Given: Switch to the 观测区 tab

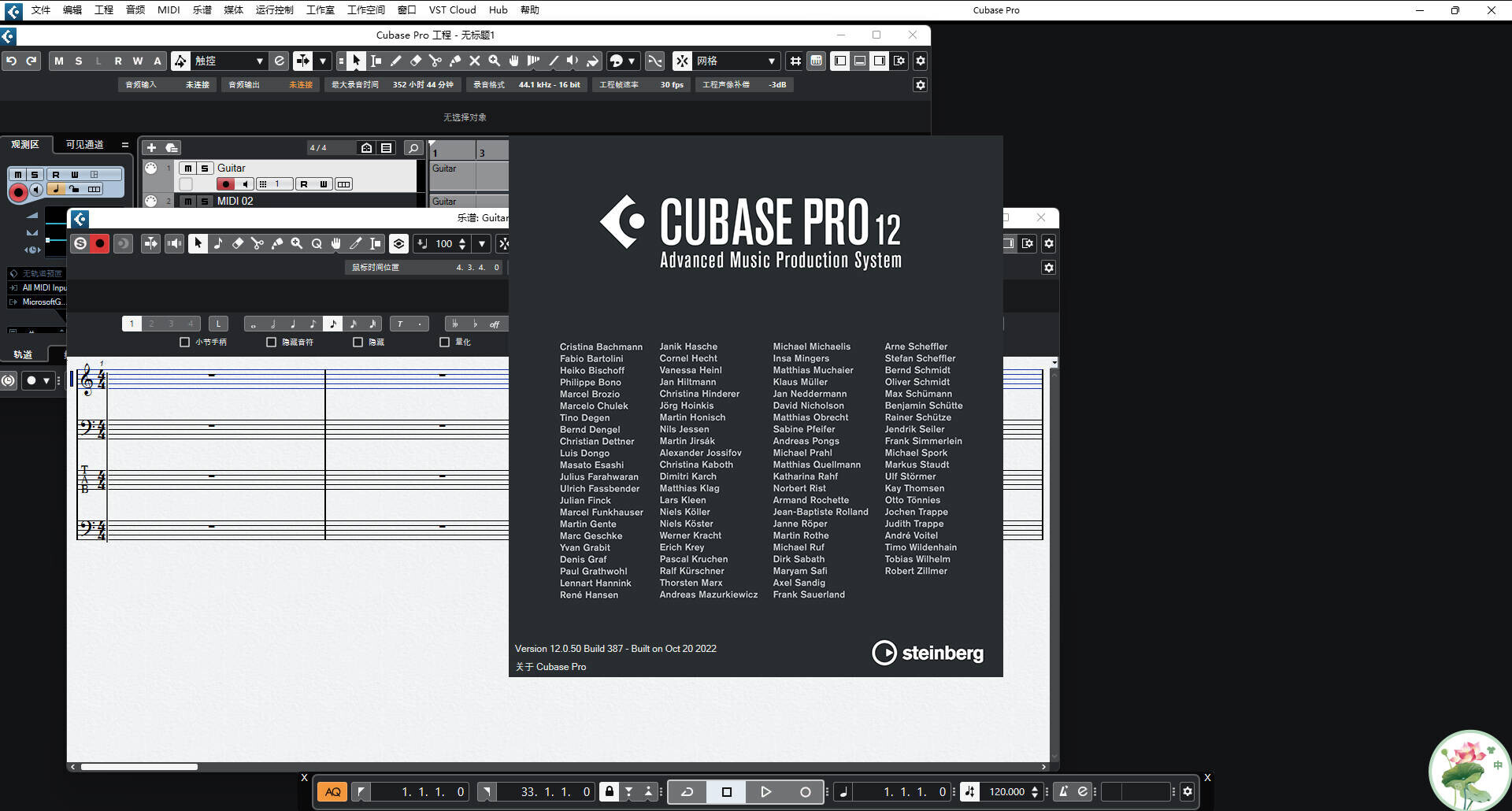Looking at the screenshot, I should (25, 145).
